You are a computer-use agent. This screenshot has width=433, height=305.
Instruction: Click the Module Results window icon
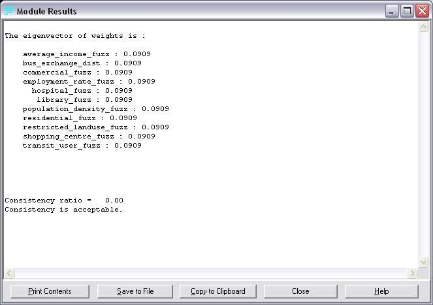(x=8, y=11)
